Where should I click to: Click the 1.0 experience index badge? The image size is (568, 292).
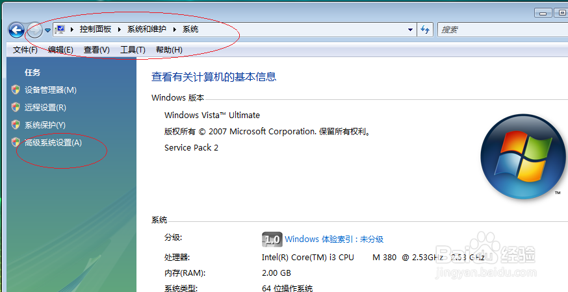[x=272, y=239]
